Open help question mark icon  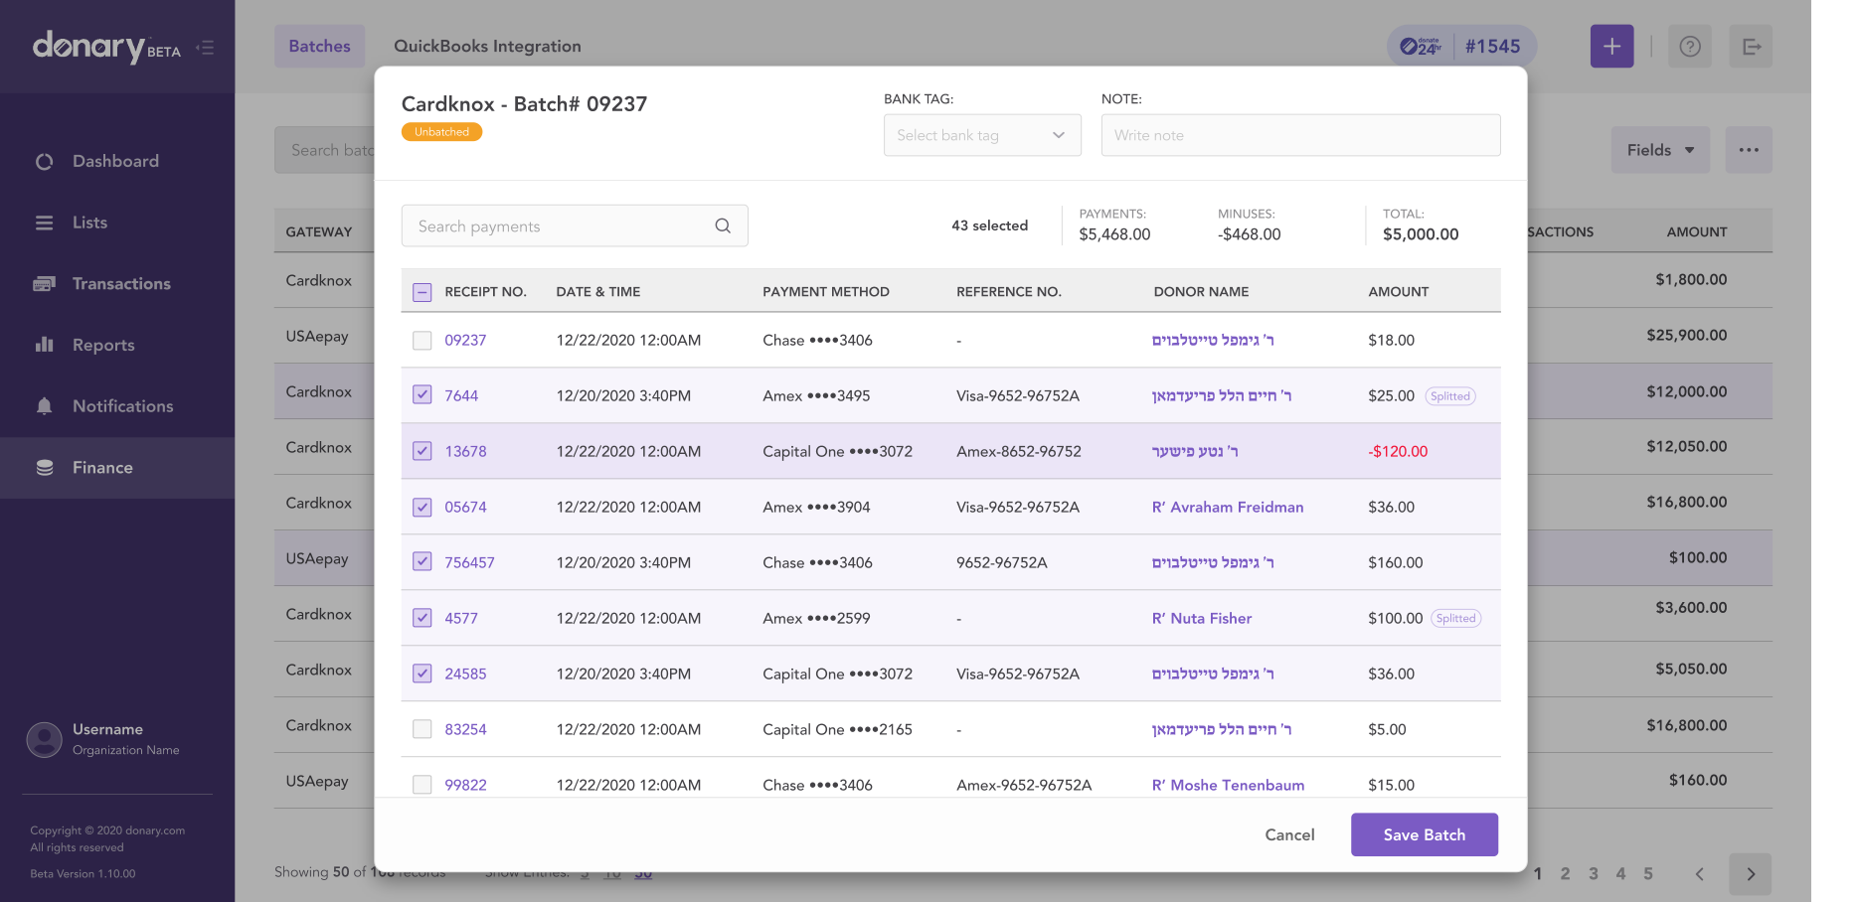(1690, 47)
